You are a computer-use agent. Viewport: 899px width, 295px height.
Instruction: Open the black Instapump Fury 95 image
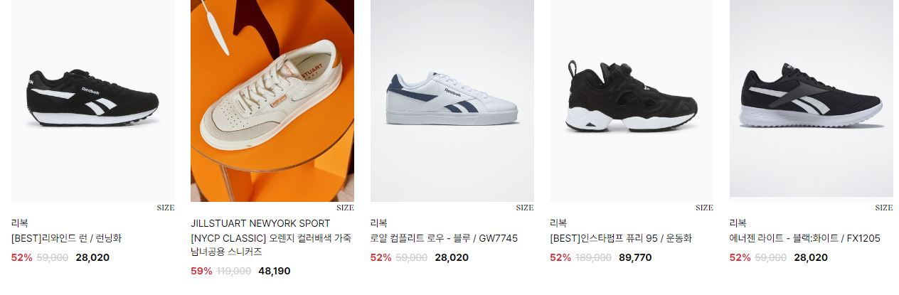[632, 100]
